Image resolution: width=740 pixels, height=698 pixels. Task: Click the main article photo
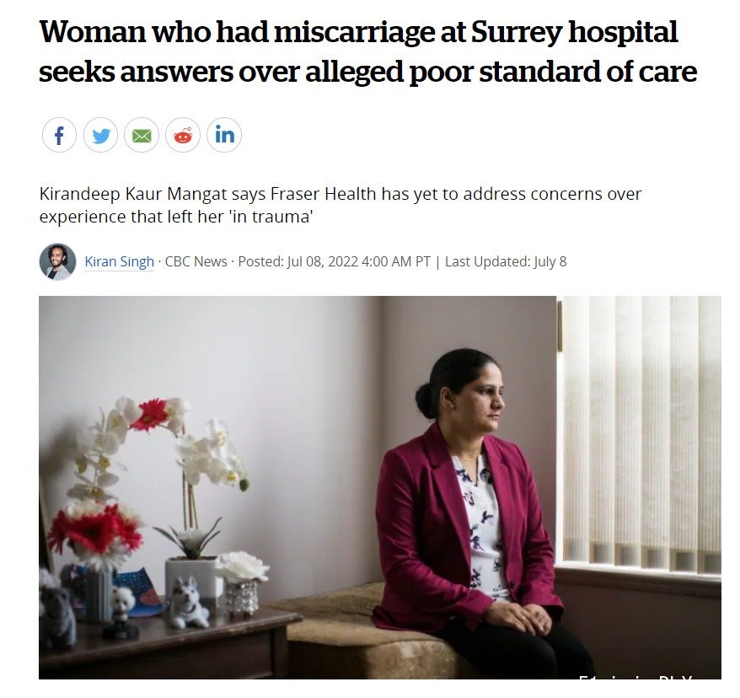point(380,487)
